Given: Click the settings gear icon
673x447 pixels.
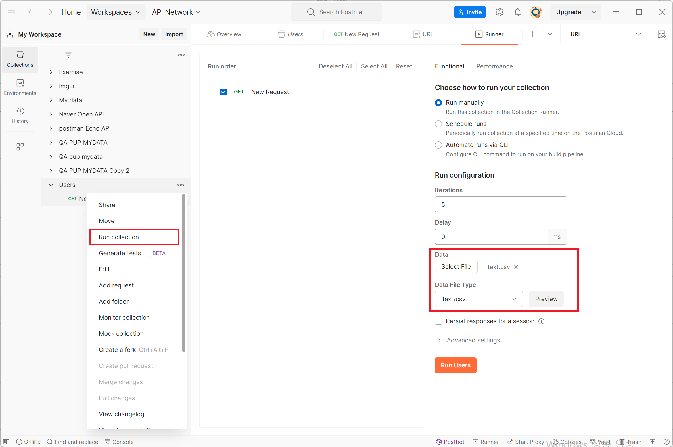Looking at the screenshot, I should click(x=499, y=12).
